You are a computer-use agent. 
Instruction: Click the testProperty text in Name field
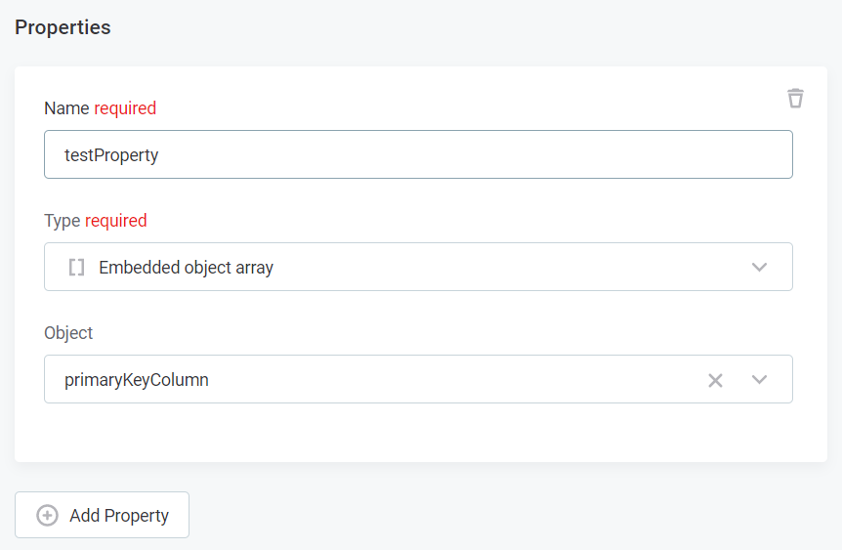pyautogui.click(x=111, y=154)
